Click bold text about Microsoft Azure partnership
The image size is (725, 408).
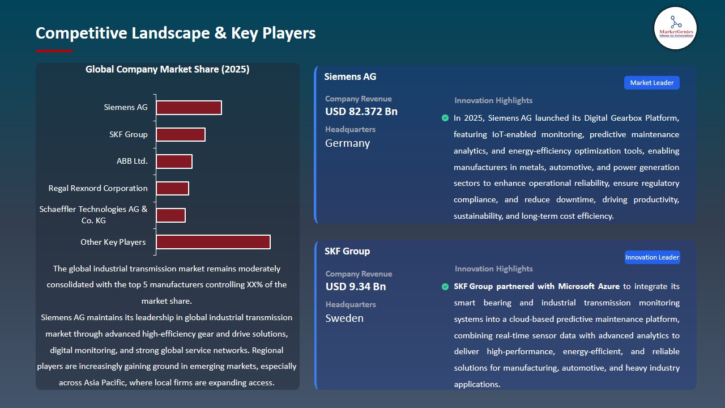536,287
